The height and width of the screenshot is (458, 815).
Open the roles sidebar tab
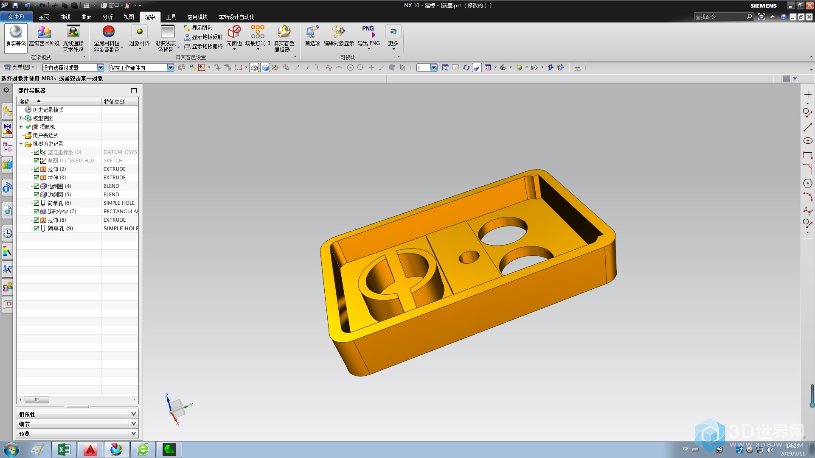7,287
